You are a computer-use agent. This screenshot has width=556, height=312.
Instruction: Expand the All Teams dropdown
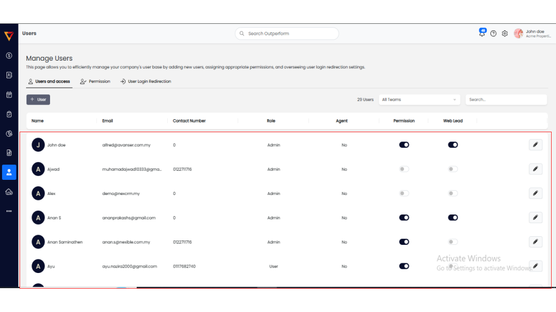(419, 100)
